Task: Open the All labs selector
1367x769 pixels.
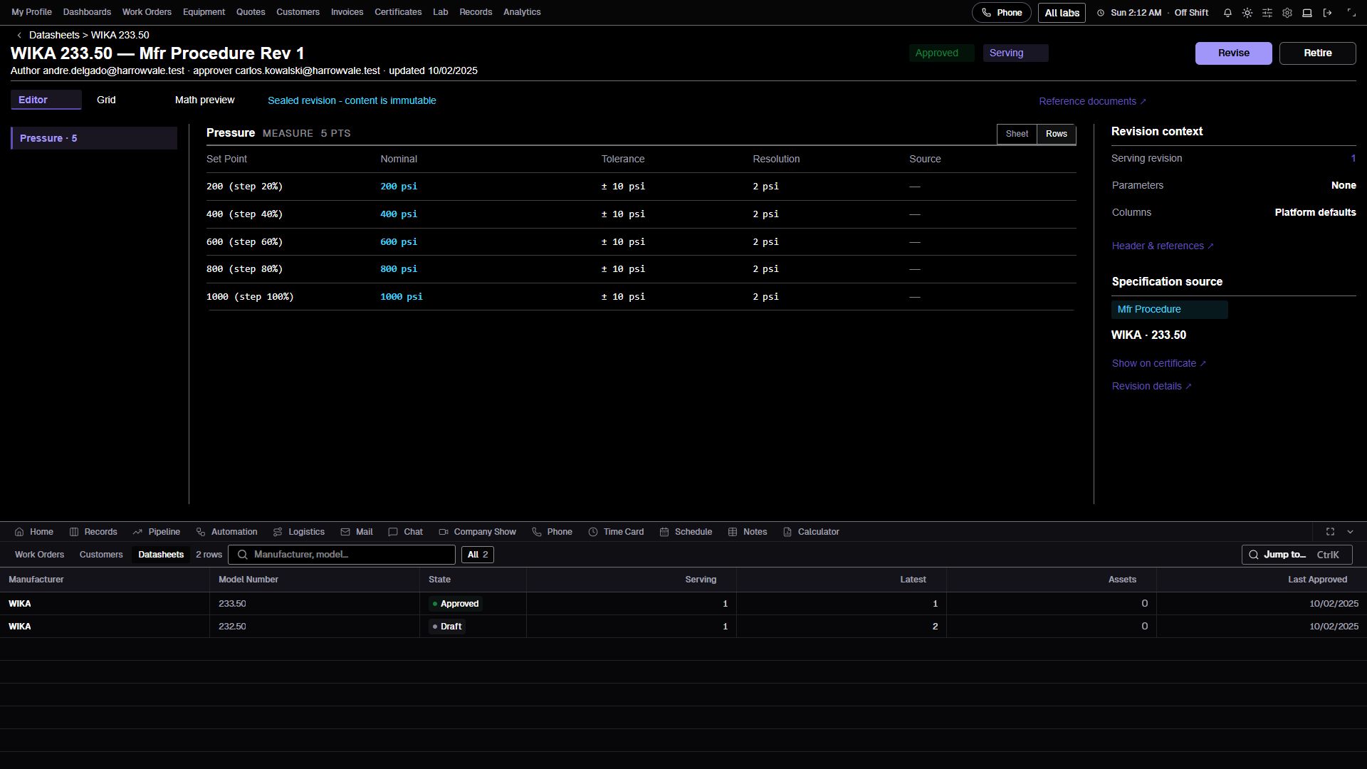Action: pyautogui.click(x=1062, y=13)
